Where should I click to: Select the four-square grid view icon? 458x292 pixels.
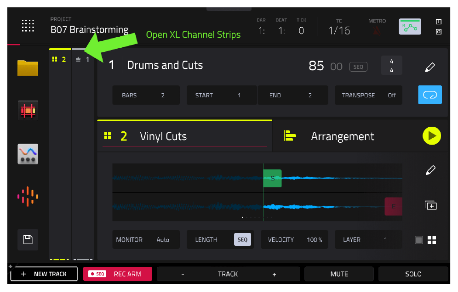coord(432,240)
